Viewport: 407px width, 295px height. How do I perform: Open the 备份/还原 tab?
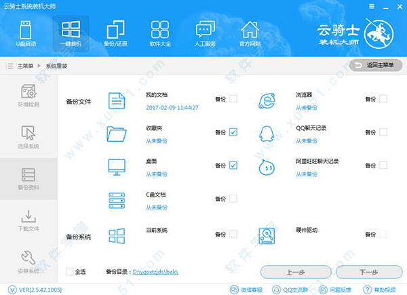[115, 34]
